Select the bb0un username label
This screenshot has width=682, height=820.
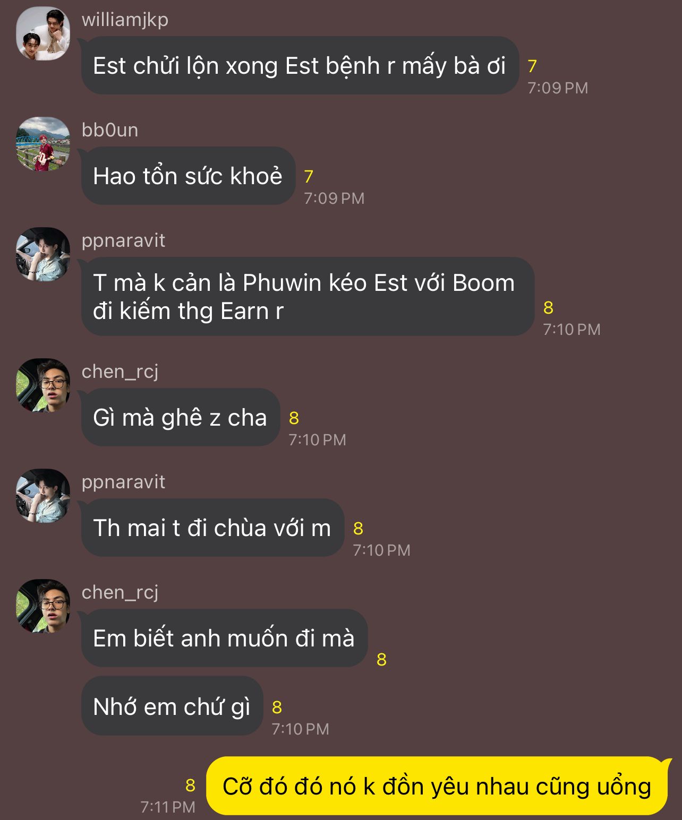[x=110, y=130]
